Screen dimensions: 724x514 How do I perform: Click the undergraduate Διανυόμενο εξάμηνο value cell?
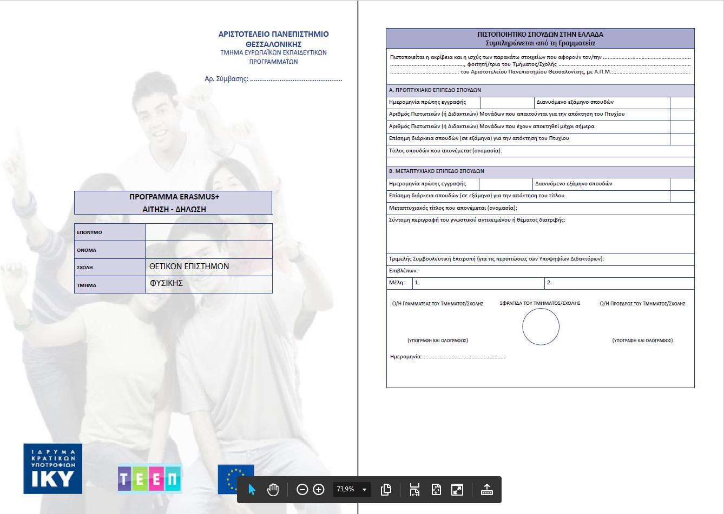(682, 102)
